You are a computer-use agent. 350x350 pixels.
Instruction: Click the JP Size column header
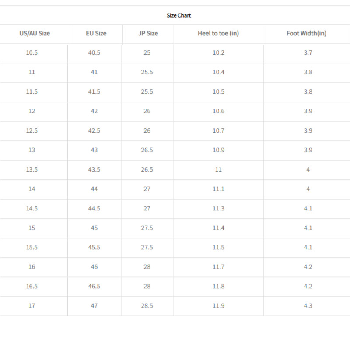coord(148,33)
